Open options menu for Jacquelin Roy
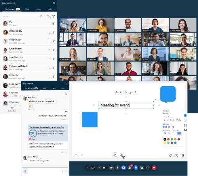The height and width of the screenshot is (176, 198). click(49, 32)
